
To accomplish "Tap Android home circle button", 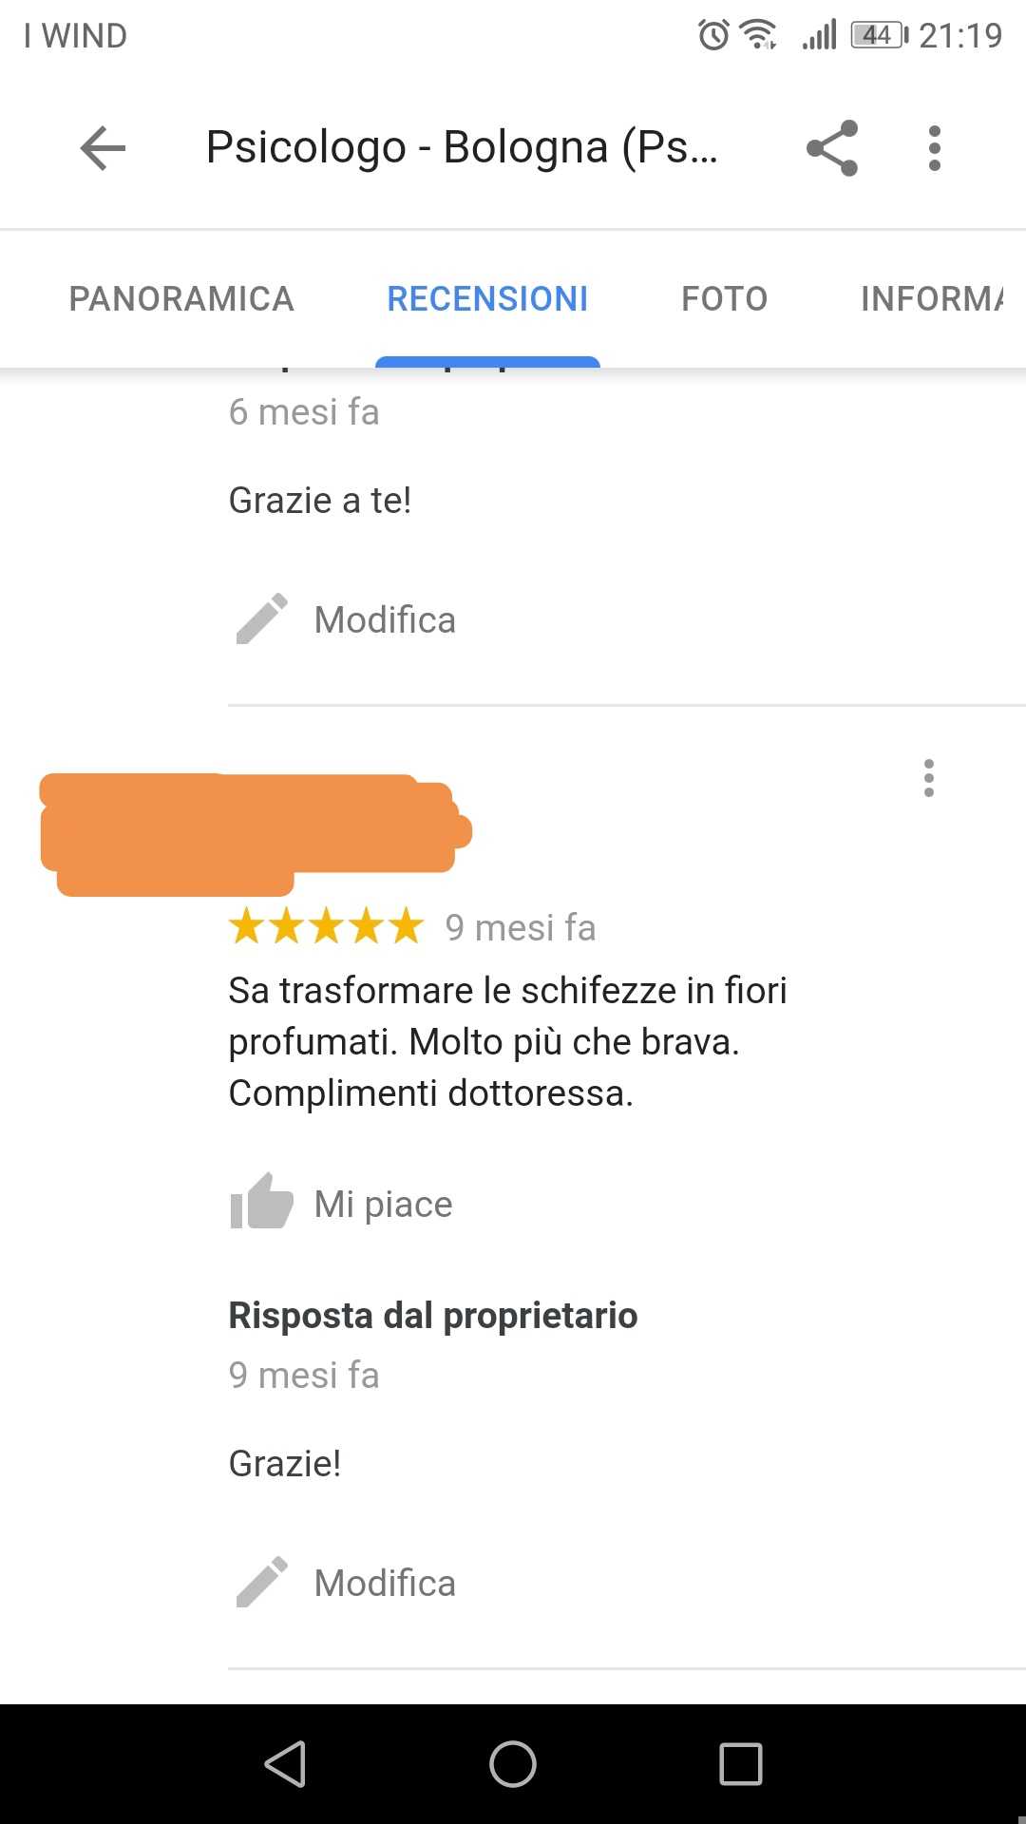I will point(513,1764).
